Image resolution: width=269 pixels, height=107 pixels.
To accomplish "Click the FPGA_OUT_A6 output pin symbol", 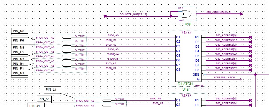I will [x=67, y=65].
